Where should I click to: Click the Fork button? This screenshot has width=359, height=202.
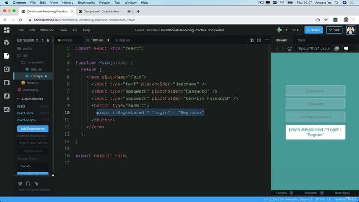(x=334, y=30)
